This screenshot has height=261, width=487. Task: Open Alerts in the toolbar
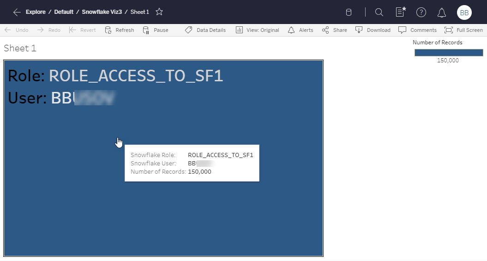pos(301,30)
